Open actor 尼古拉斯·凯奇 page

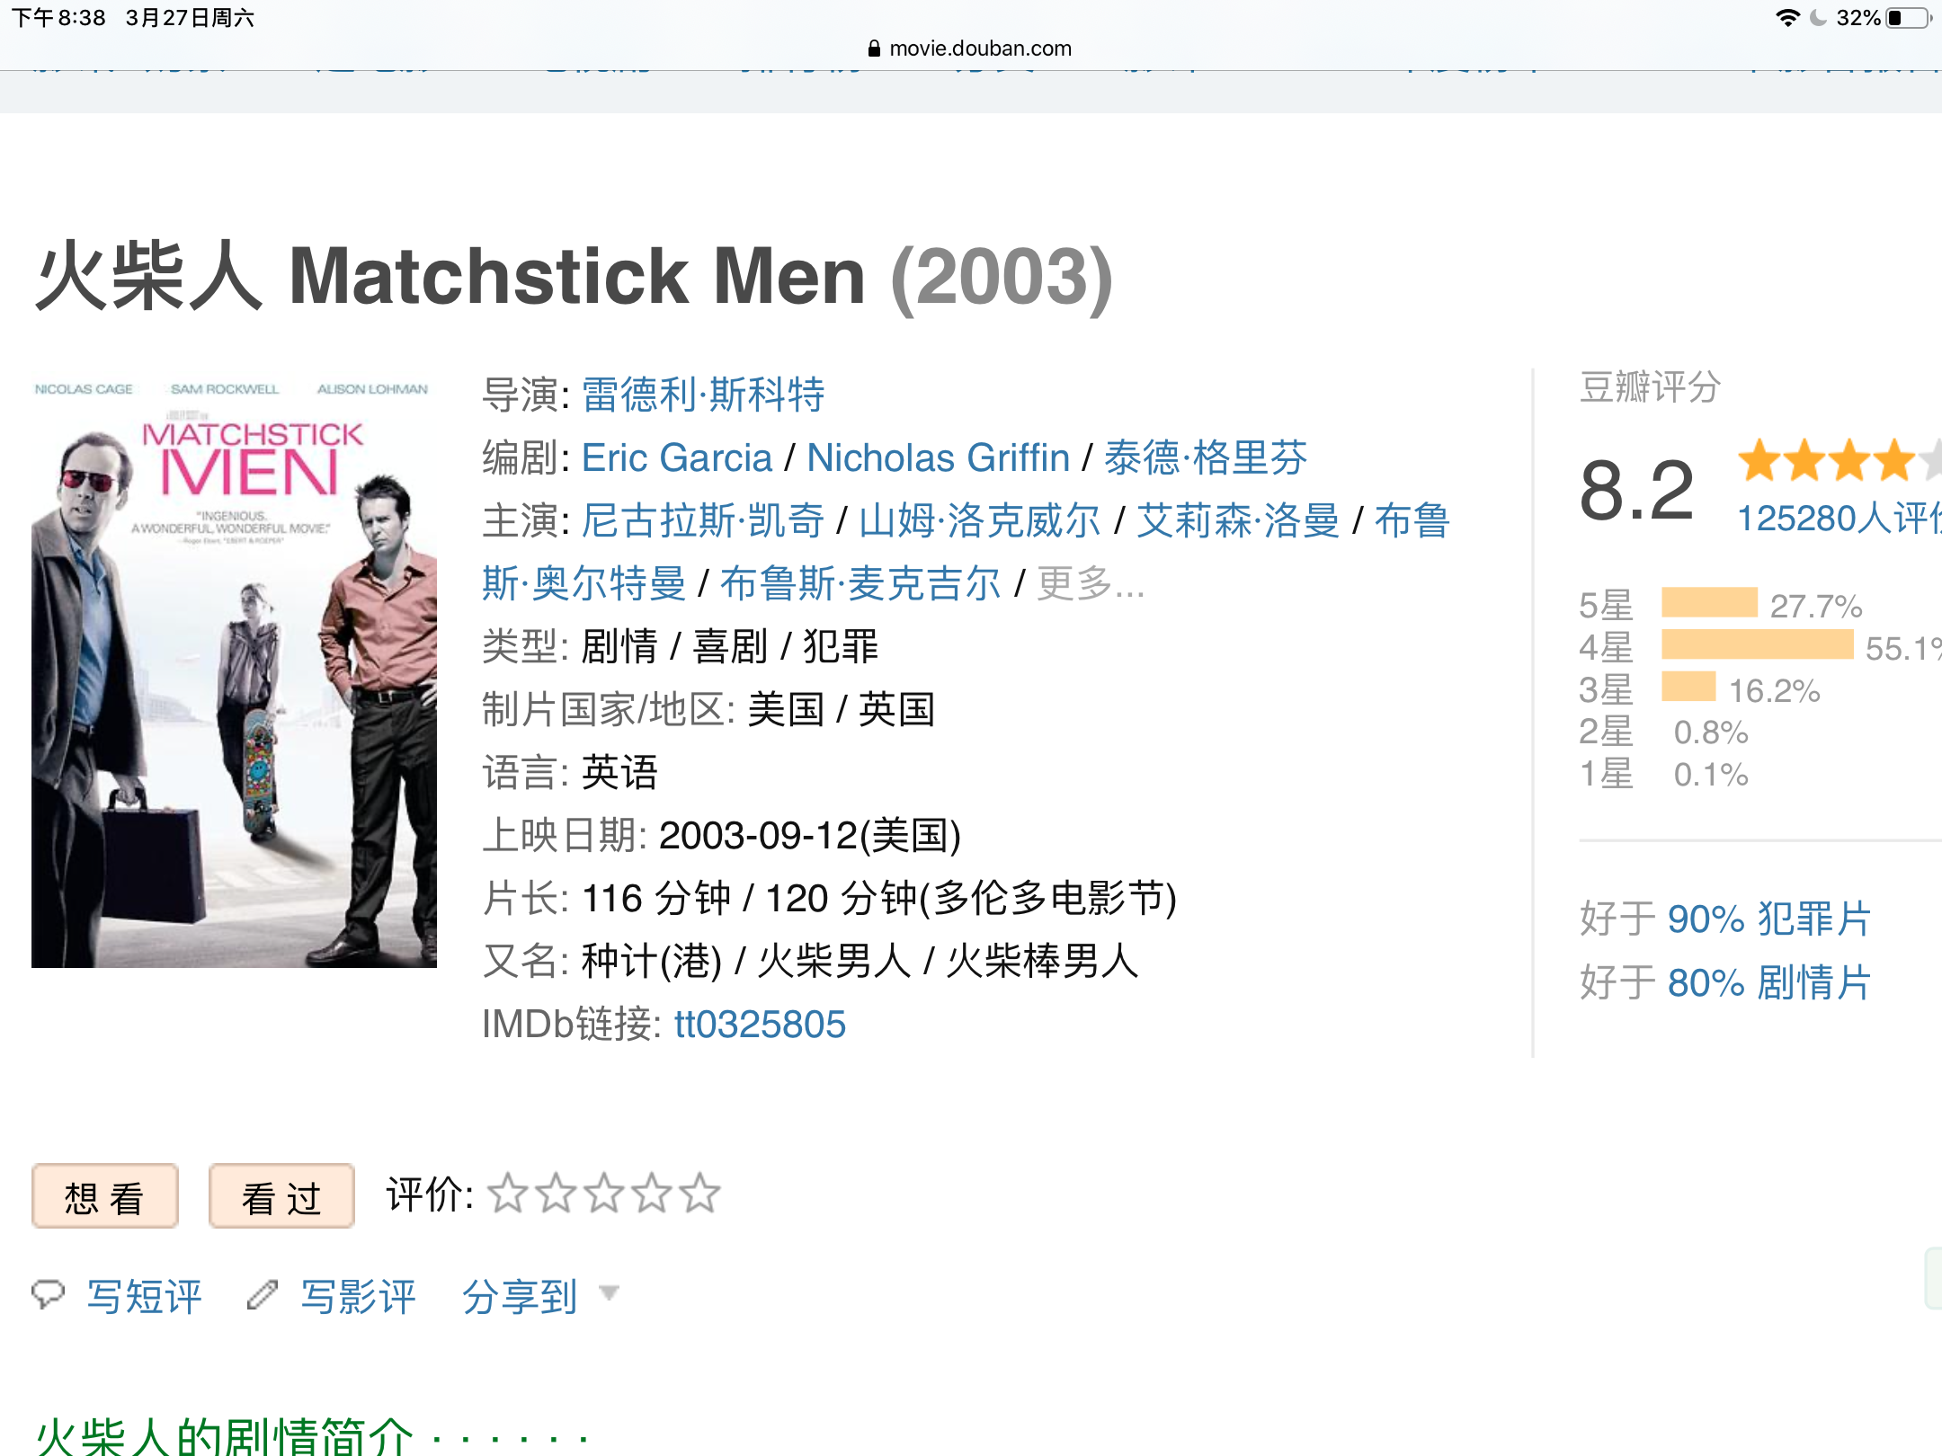tap(703, 520)
